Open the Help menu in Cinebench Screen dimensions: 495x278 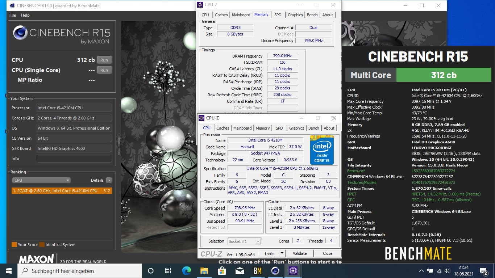pos(25,15)
